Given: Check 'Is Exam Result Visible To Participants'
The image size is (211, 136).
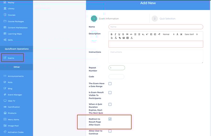Looking at the screenshot, I should click(x=110, y=93).
